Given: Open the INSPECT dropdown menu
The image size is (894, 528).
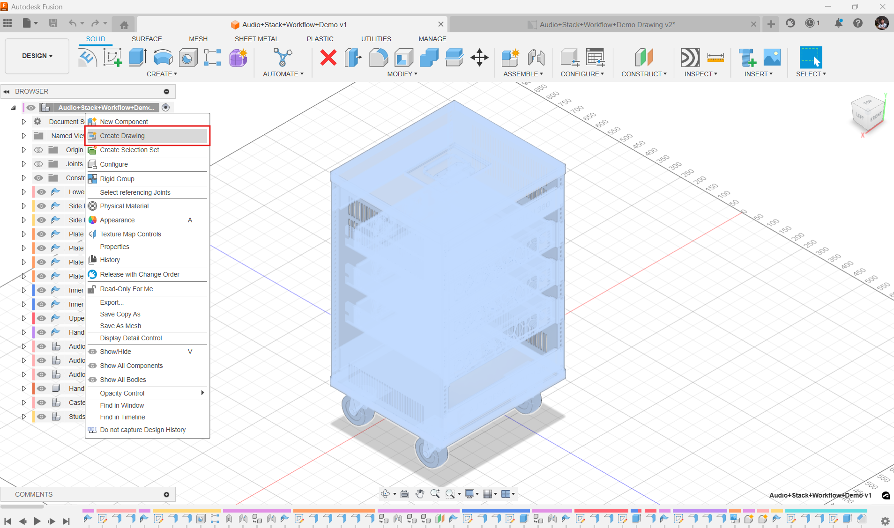Looking at the screenshot, I should click(701, 74).
